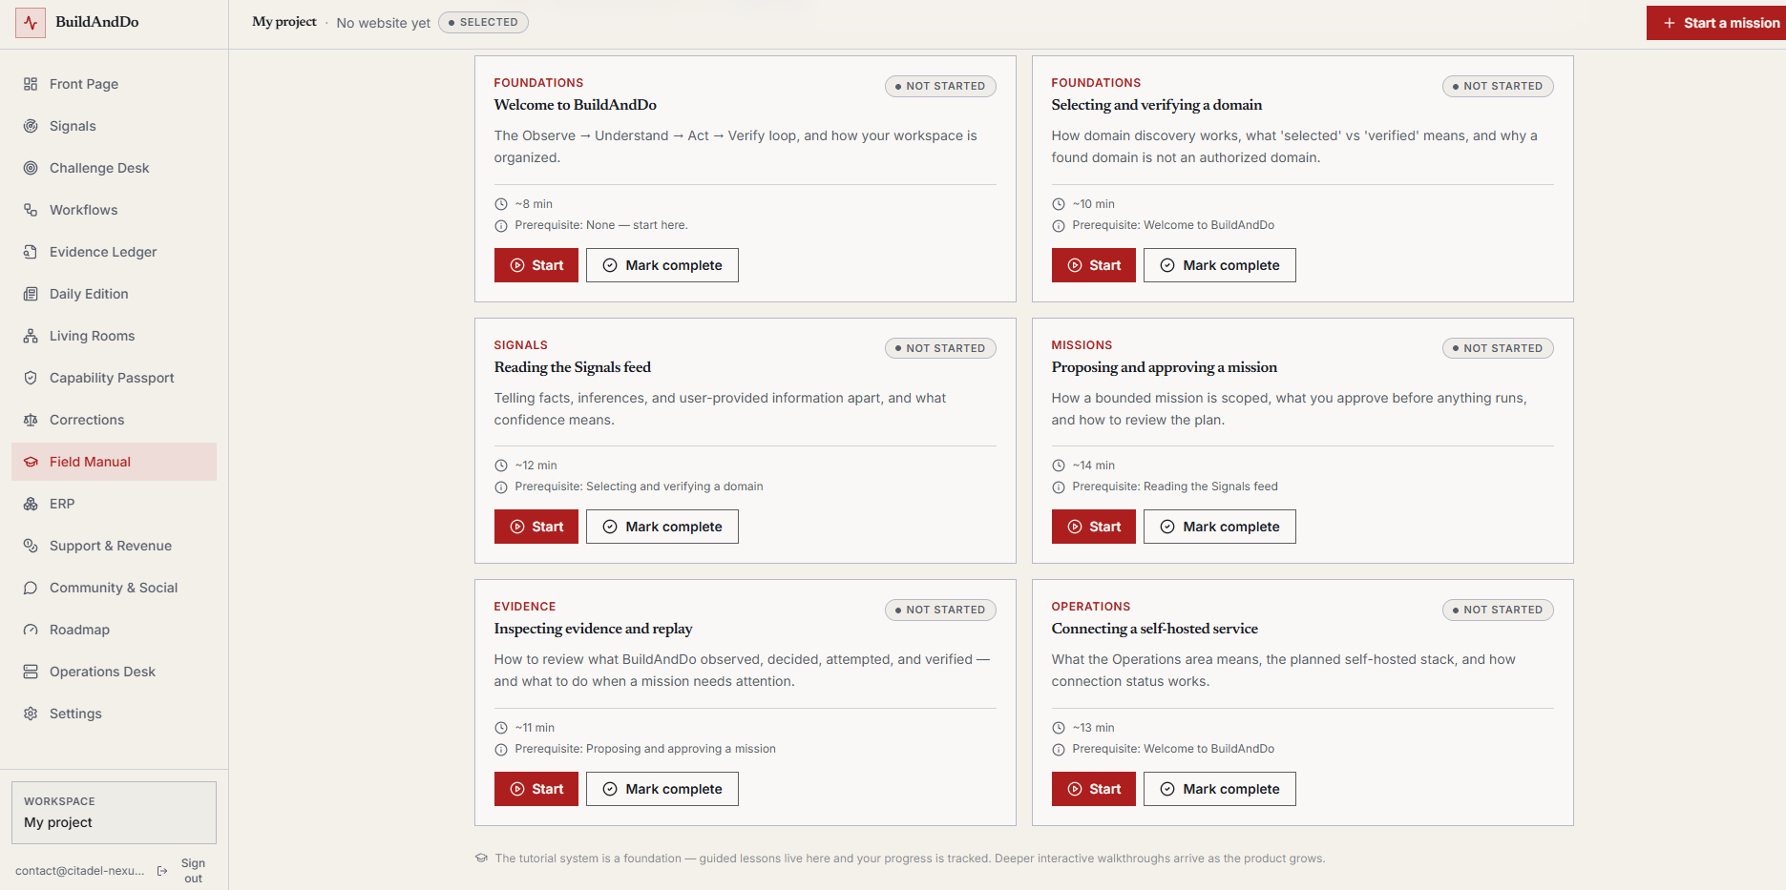
Task: Click Start a mission button
Action: tap(1716, 23)
